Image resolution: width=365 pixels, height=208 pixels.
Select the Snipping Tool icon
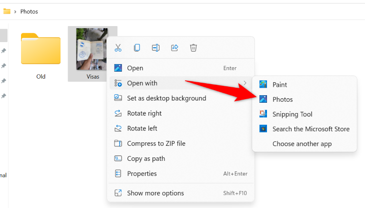(263, 114)
